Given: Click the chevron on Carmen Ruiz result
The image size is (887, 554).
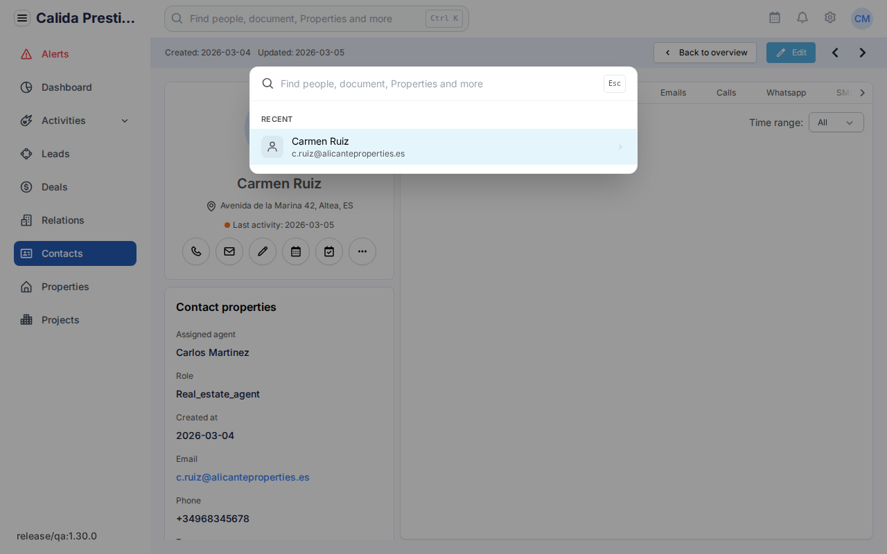Looking at the screenshot, I should (620, 147).
